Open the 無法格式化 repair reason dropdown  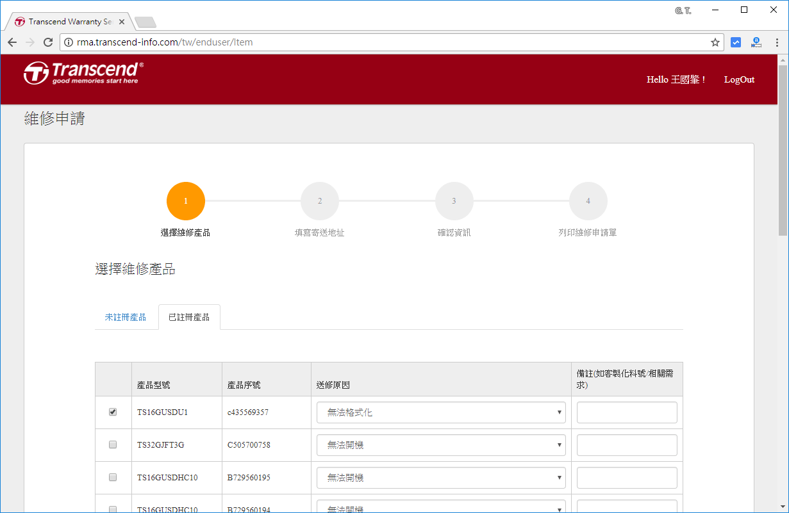(441, 412)
